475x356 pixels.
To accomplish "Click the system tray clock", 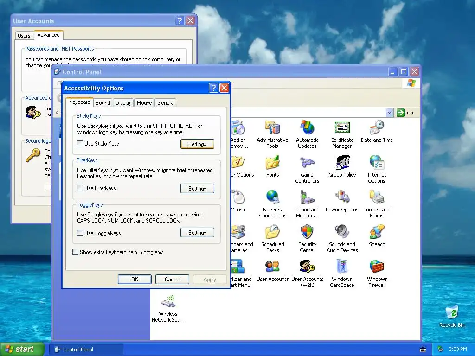I will coord(457,349).
